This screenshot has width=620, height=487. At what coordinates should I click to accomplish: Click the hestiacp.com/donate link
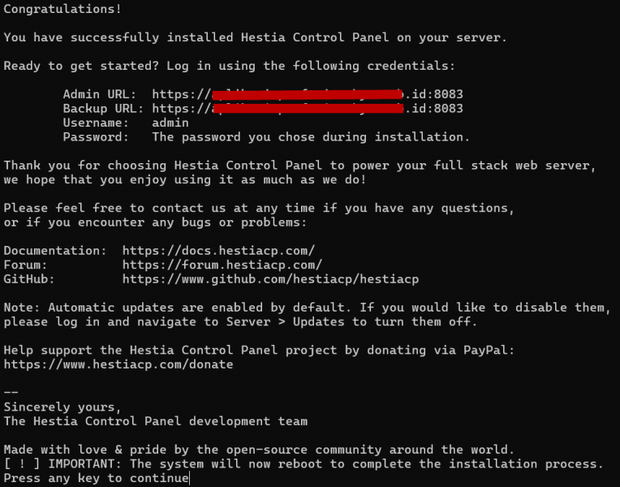coord(118,364)
